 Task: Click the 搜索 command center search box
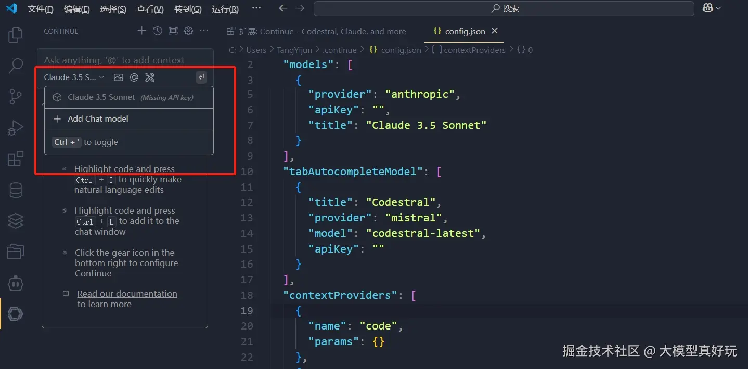click(x=504, y=8)
